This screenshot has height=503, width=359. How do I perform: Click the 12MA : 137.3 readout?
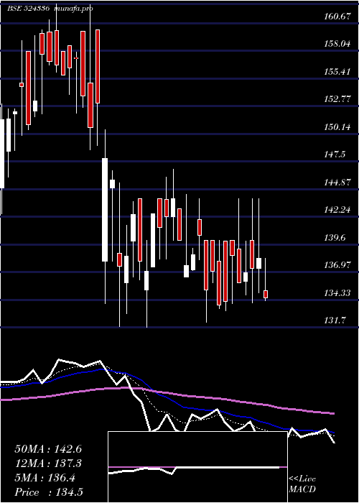(48, 463)
